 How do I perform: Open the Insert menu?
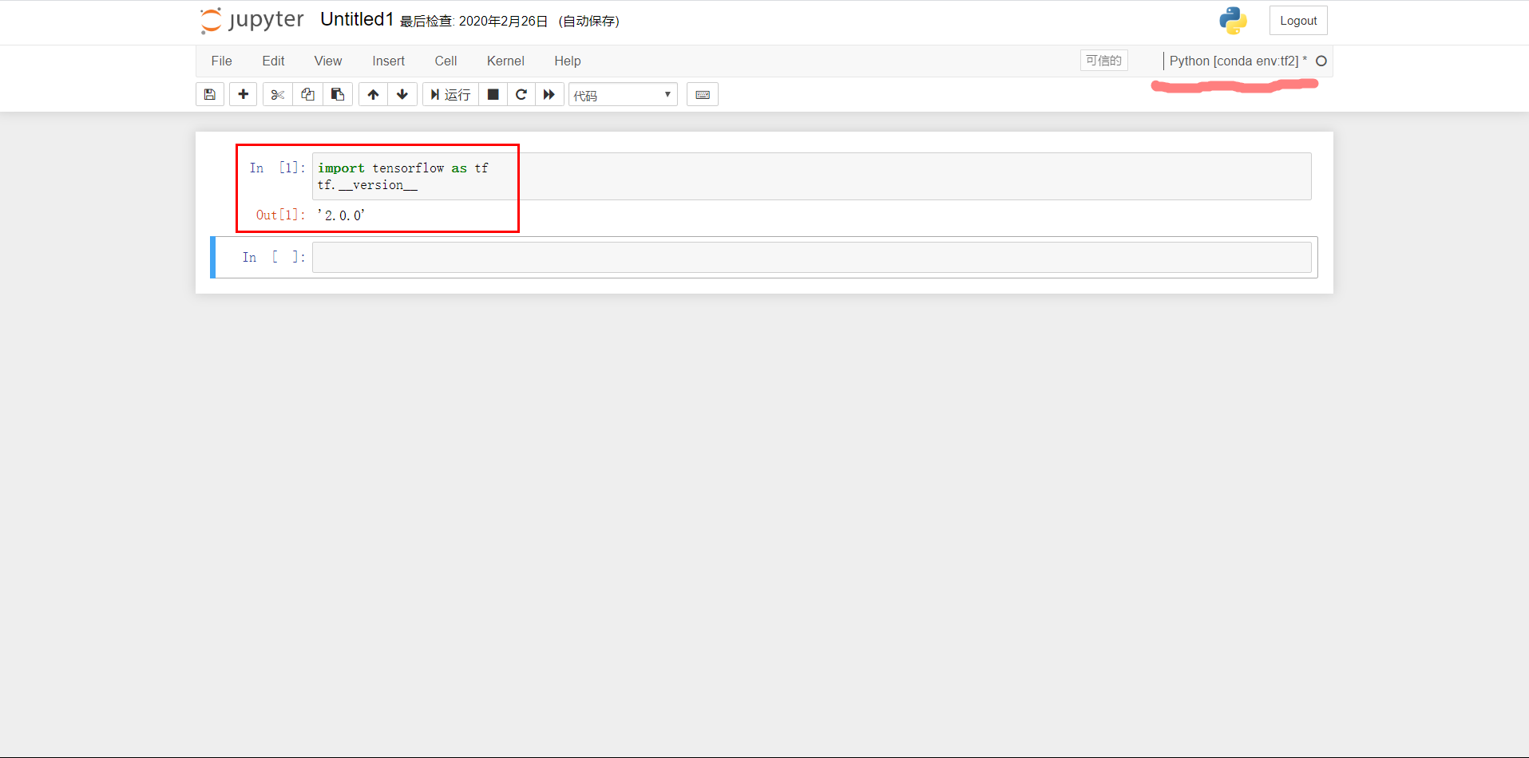[x=388, y=61]
